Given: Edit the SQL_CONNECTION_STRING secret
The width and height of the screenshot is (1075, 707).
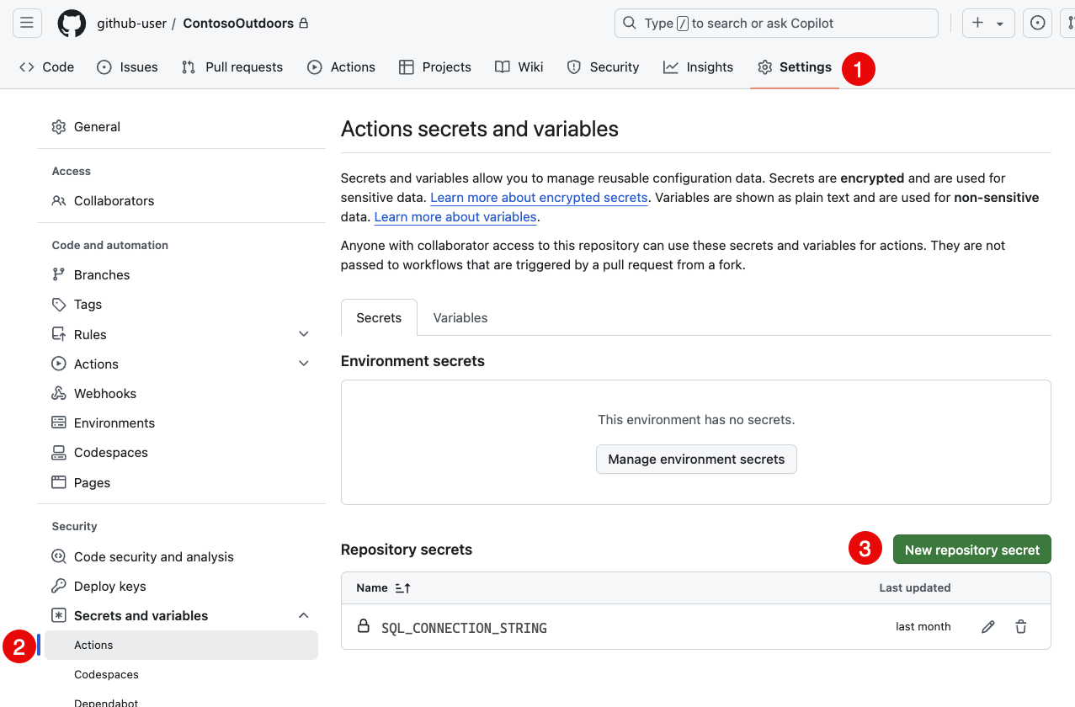Looking at the screenshot, I should coord(987,626).
